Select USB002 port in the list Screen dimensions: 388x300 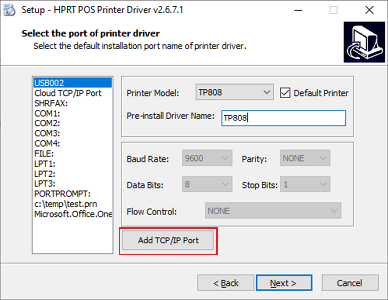[49, 83]
